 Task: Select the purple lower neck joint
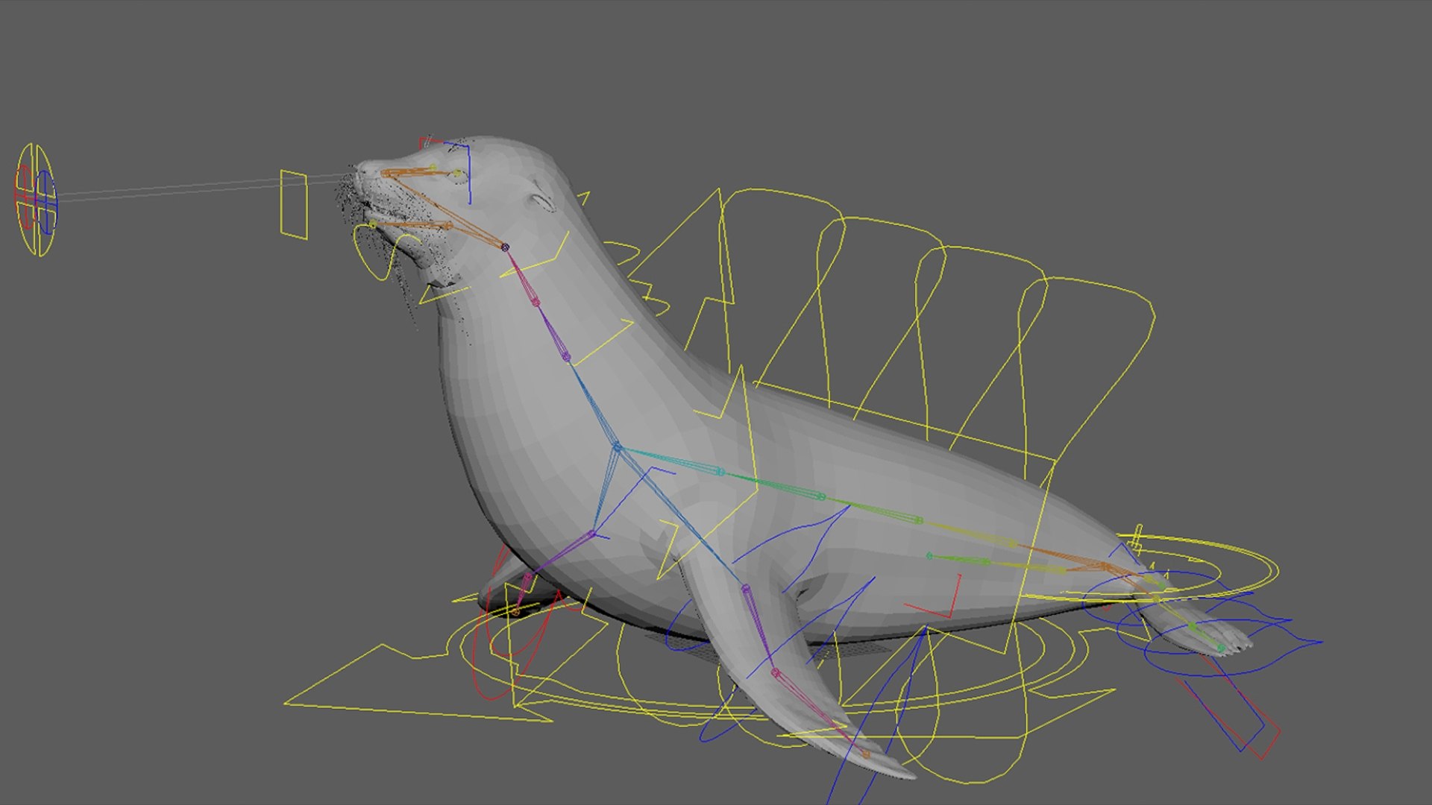coord(567,358)
